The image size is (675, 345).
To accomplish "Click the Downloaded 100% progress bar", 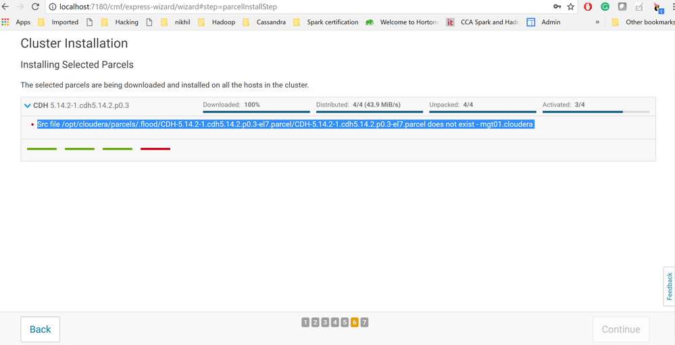I will 256,112.
